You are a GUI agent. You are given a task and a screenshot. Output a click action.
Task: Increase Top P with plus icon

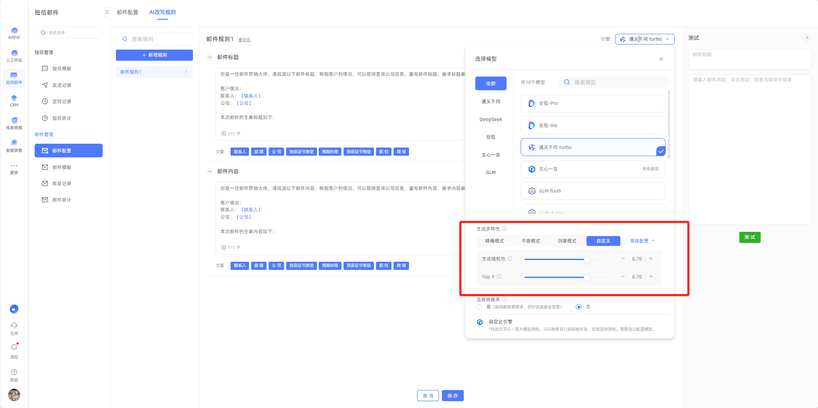click(x=651, y=277)
